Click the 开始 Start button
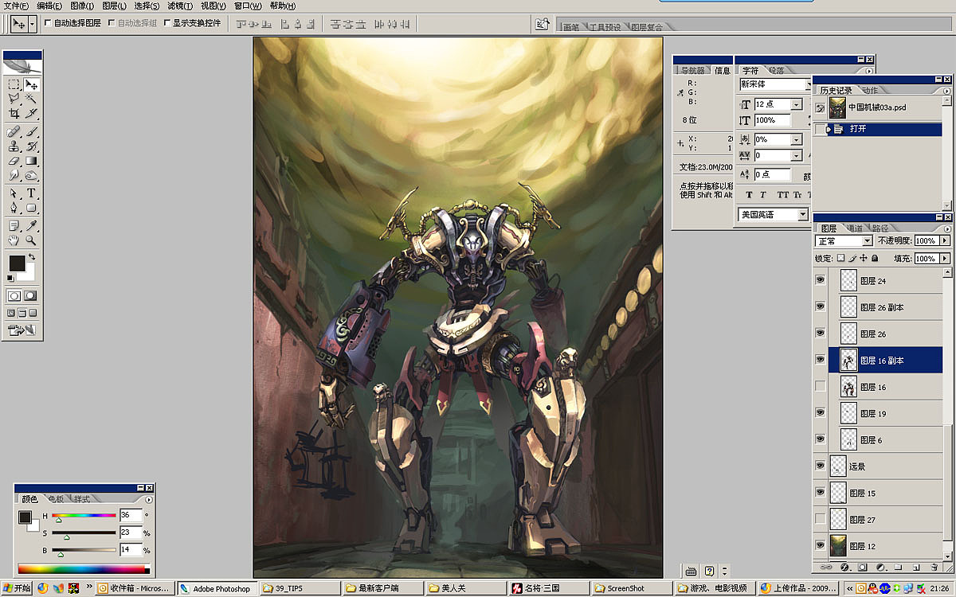 [16, 588]
